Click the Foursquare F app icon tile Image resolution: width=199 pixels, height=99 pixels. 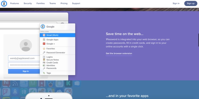[6, 92]
